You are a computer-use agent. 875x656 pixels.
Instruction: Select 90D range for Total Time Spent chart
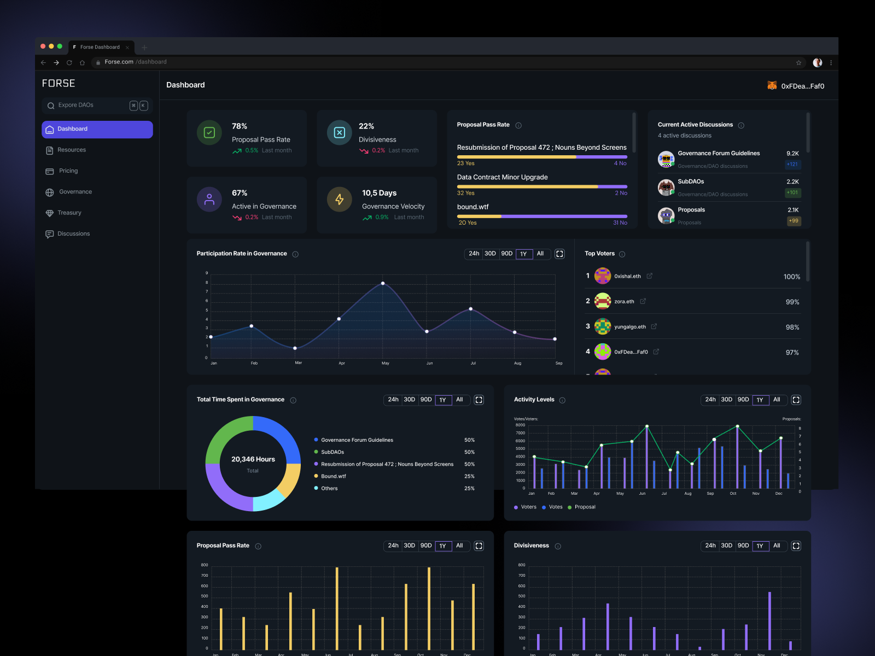pyautogui.click(x=426, y=400)
